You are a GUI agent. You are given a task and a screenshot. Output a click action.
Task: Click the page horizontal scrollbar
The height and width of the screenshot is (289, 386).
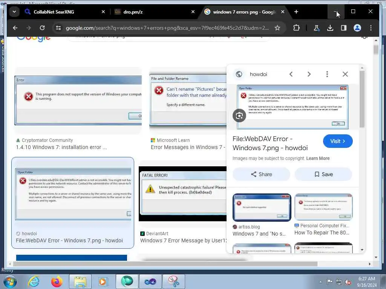pos(165,264)
